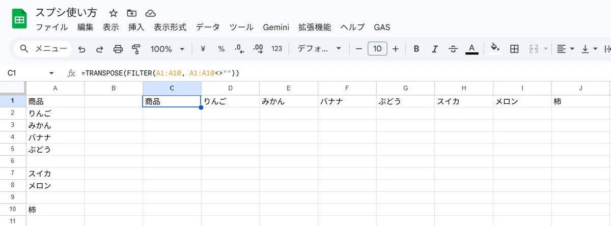The width and height of the screenshot is (611, 226).
Task: Open the データ menu
Action: click(x=208, y=27)
